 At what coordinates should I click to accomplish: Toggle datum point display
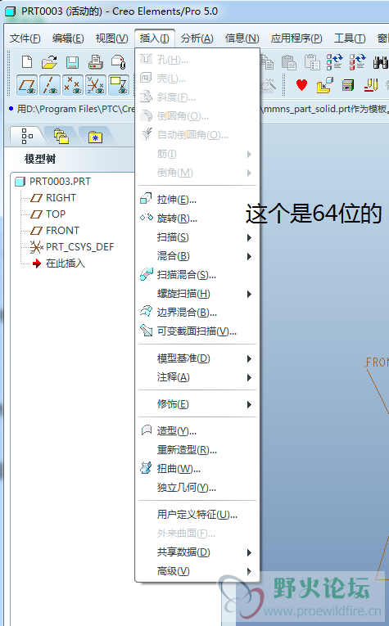pos(73,84)
